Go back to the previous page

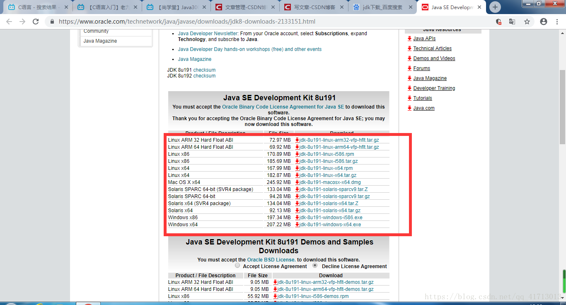tap(9, 22)
